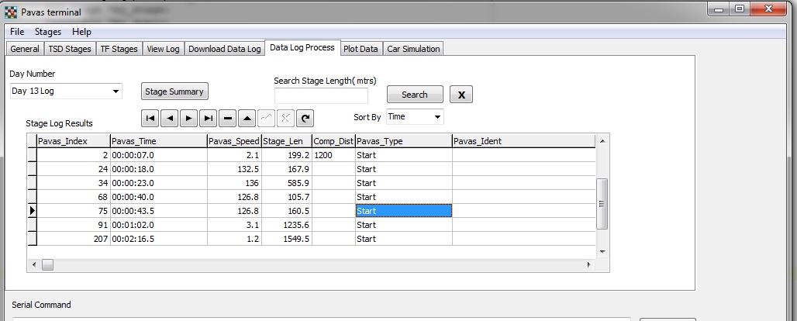Clear search with the X button
The image size is (797, 321).
point(461,95)
